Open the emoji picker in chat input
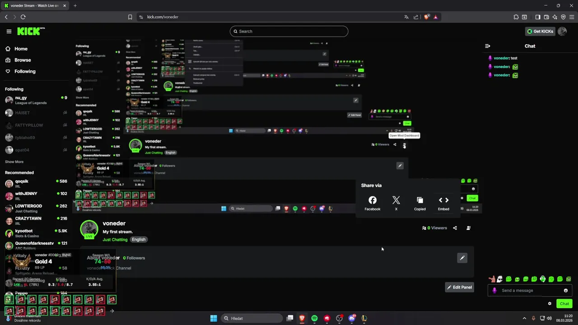Image resolution: width=578 pixels, height=325 pixels. click(x=566, y=290)
